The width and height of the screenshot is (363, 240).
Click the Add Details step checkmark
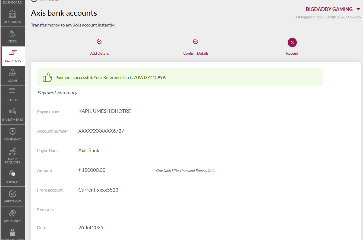click(99, 42)
